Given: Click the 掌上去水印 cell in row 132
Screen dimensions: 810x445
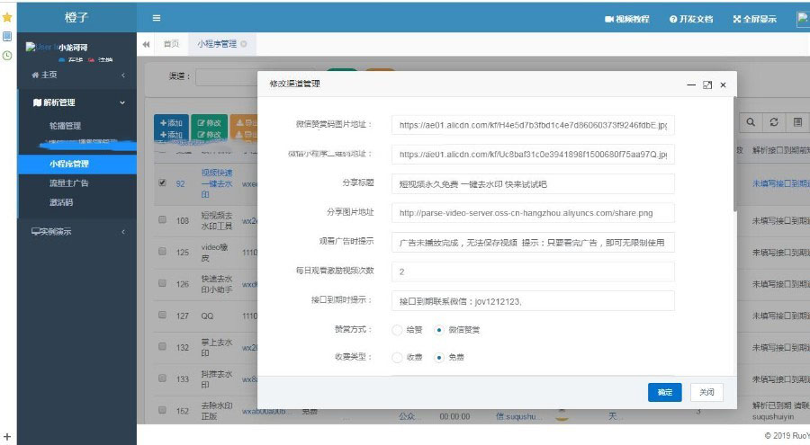Looking at the screenshot, I should pyautogui.click(x=217, y=347).
